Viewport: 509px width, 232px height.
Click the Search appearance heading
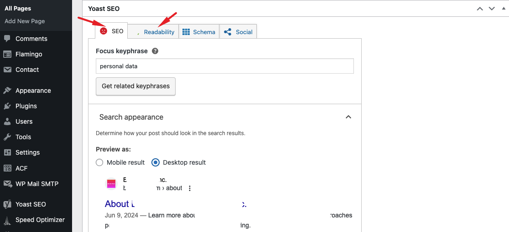click(131, 117)
